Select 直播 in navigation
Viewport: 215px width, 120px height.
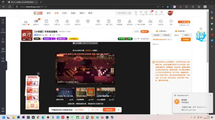(56, 13)
